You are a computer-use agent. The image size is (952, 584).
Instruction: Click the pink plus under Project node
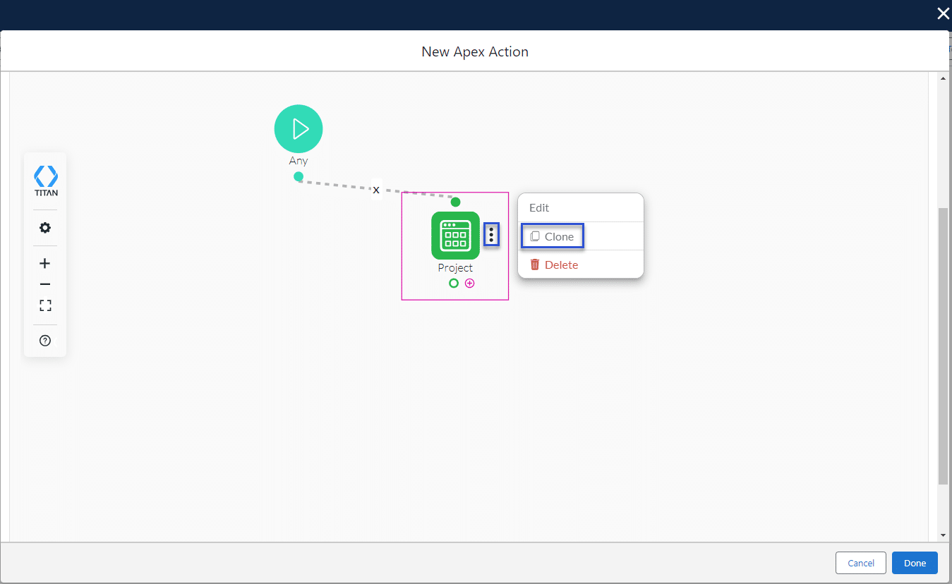470,283
